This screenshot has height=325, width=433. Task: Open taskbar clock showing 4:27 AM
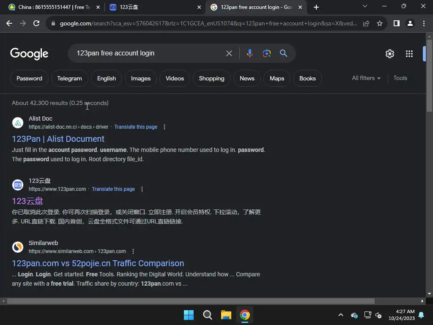[x=402, y=315]
